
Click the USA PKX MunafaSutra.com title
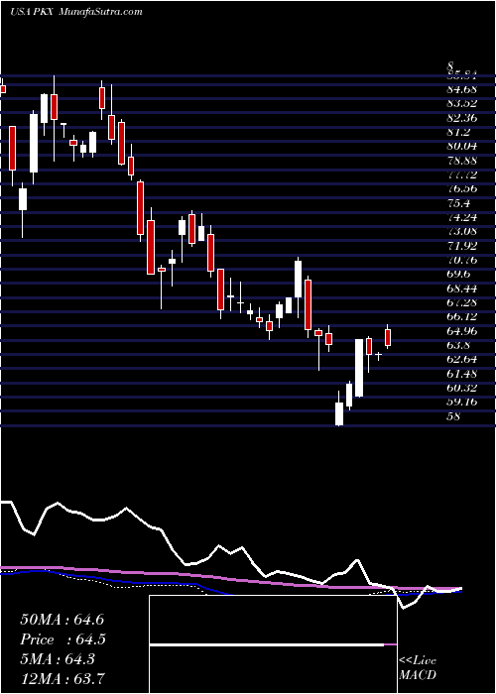click(x=76, y=12)
